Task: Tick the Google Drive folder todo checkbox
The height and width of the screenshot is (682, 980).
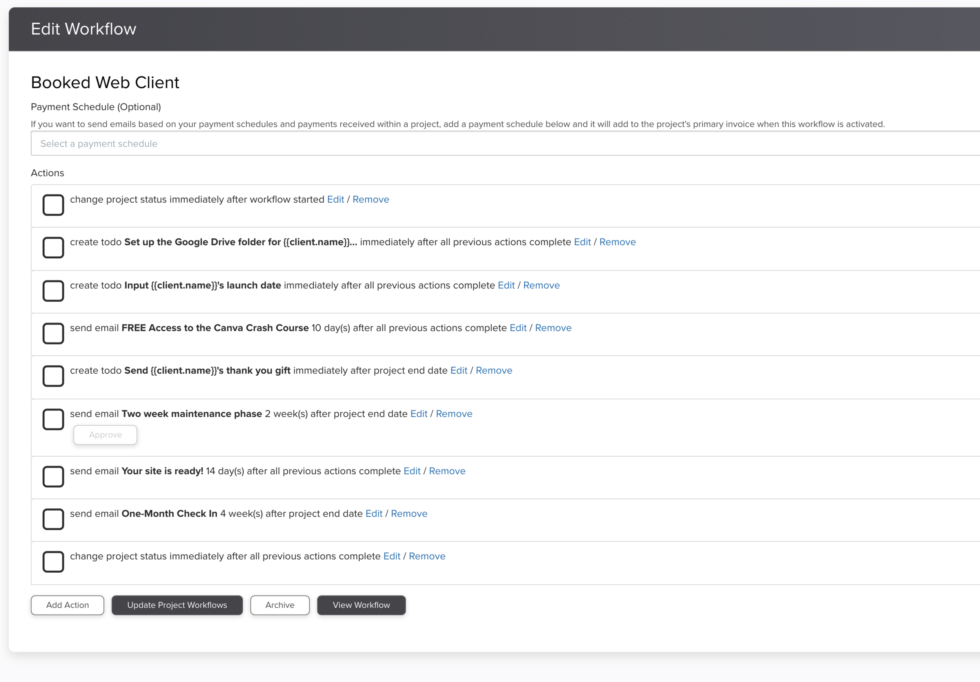Action: click(53, 248)
